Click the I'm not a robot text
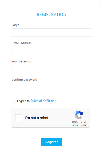Image resolution: width=104 pixels, height=151 pixels. click(x=37, y=118)
